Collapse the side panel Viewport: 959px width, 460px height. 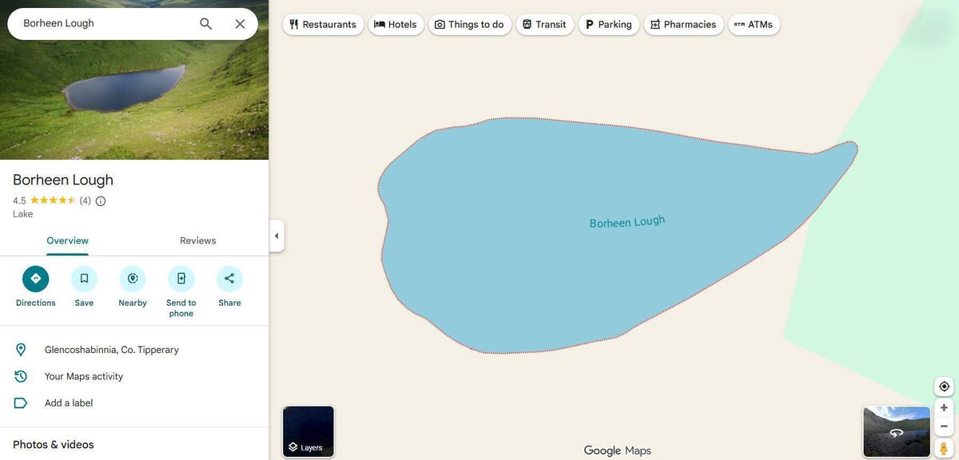pyautogui.click(x=277, y=236)
